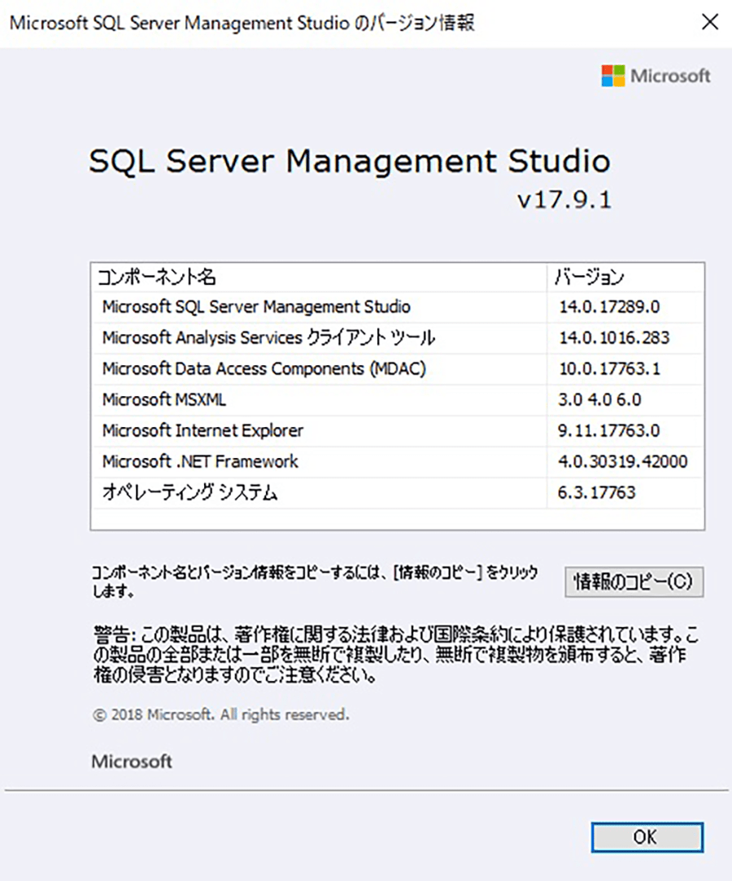The image size is (732, 881).
Task: Click the SQL Server Management Studio heading
Action: click(350, 161)
